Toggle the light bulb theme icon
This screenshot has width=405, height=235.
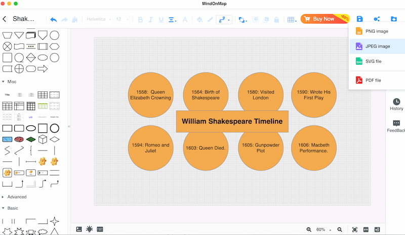pos(89,229)
